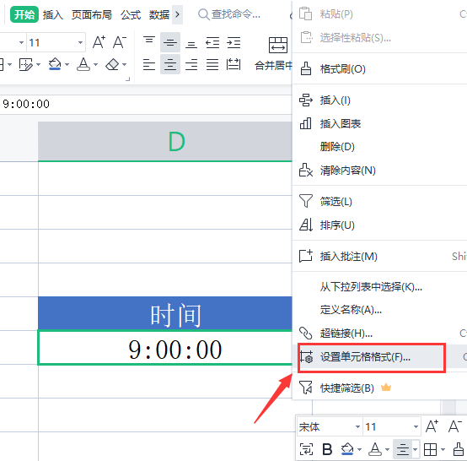Select the 时间 header cell
The image size is (467, 461).
(165, 313)
